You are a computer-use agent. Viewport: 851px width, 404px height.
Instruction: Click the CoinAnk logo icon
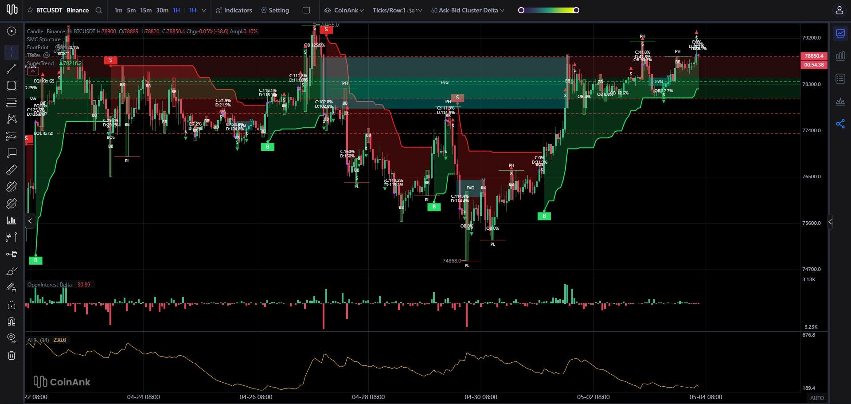pyautogui.click(x=12, y=10)
